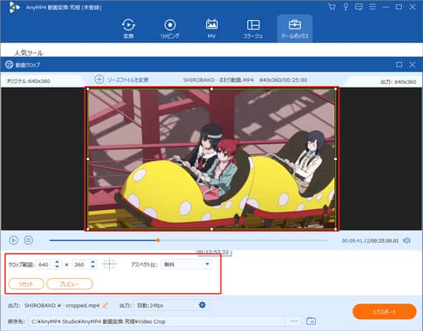Viewport: 423px width, 331px height.
Task: Click the リセット reset button
Action: pyautogui.click(x=26, y=284)
